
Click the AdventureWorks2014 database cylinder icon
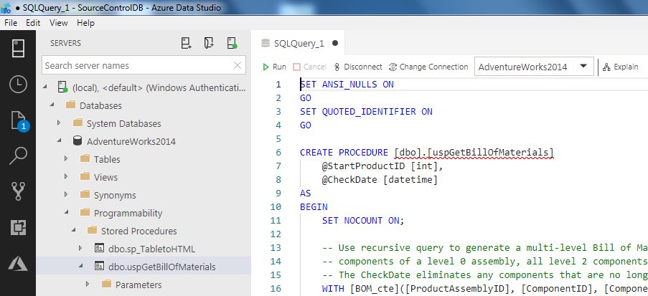tap(77, 141)
